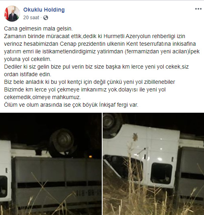Click the last line starting 'Ölüm ve olum'

71,105
